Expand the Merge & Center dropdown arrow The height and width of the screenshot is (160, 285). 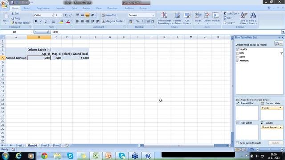(x=125, y=21)
